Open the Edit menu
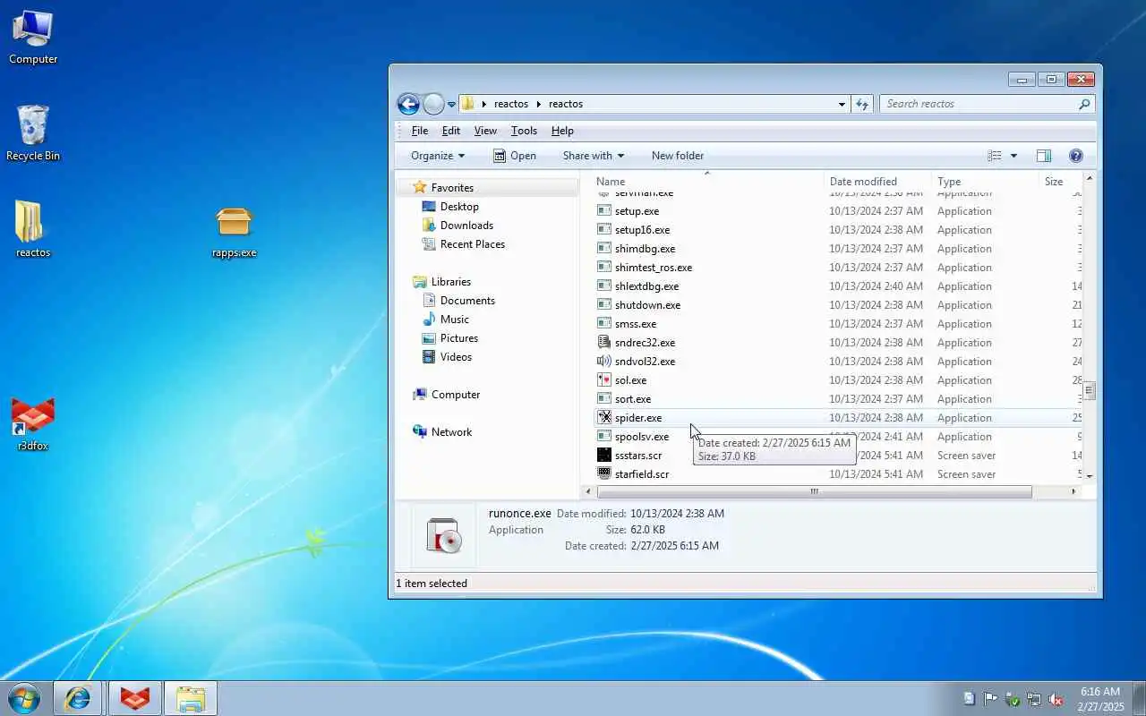This screenshot has width=1146, height=716. click(x=451, y=131)
